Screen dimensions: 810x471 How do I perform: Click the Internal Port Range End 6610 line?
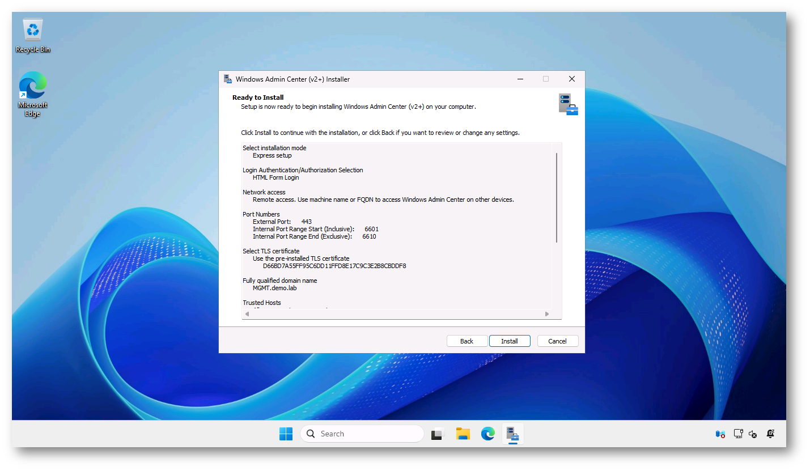(x=315, y=236)
